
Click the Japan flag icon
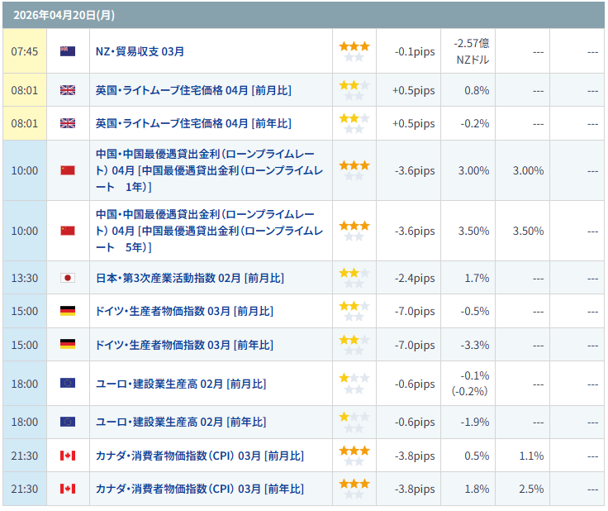coord(68,278)
